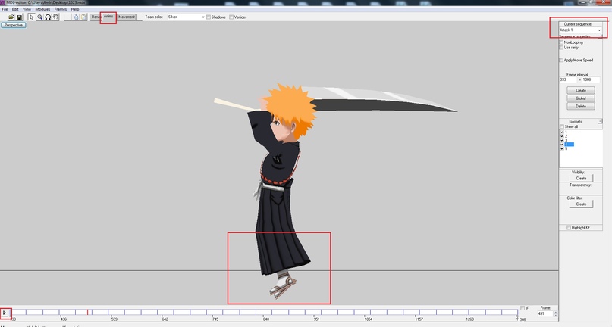Switch to the Movement mode tab

click(127, 17)
